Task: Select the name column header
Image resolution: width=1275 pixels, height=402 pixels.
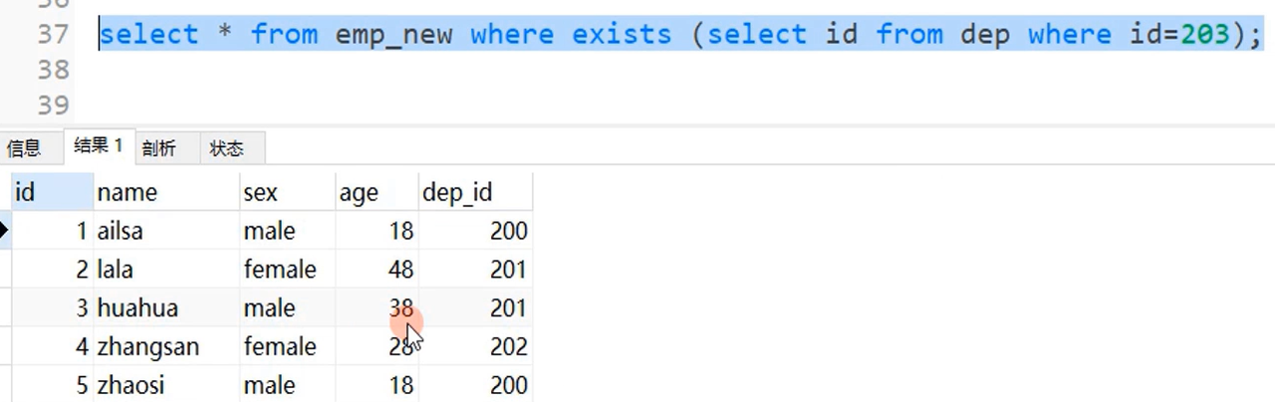Action: 166,192
